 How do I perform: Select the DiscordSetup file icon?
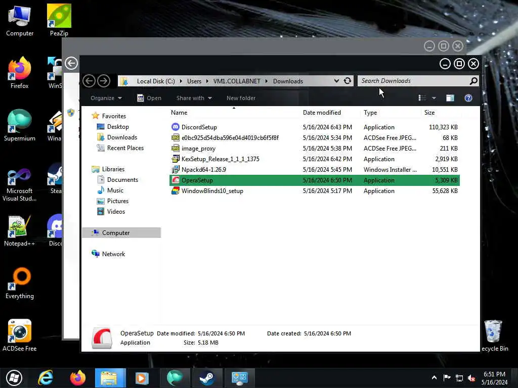pyautogui.click(x=176, y=127)
